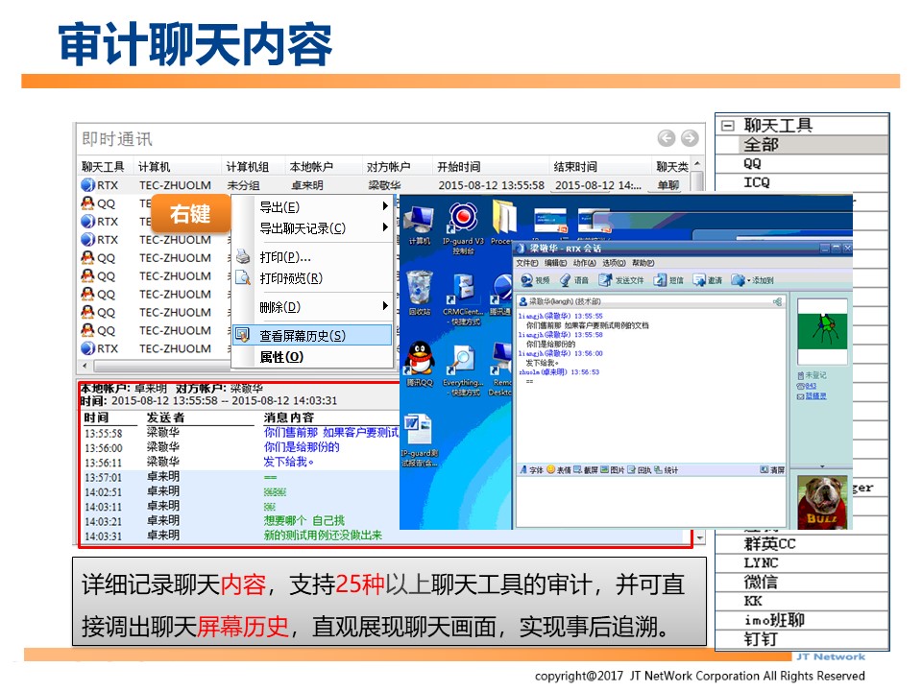Open 帮助 menu in RTX window
This screenshot has height=691, width=922.
(x=643, y=263)
